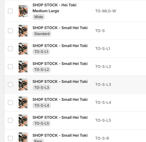Image resolution: width=146 pixels, height=142 pixels.
Task: Check the TO-S-L5 row checkbox
Action: (x=10, y=120)
